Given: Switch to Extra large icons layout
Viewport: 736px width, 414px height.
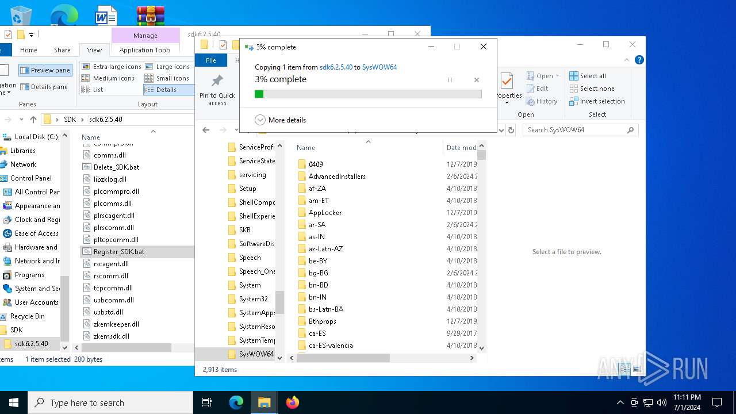Looking at the screenshot, I should [112, 67].
